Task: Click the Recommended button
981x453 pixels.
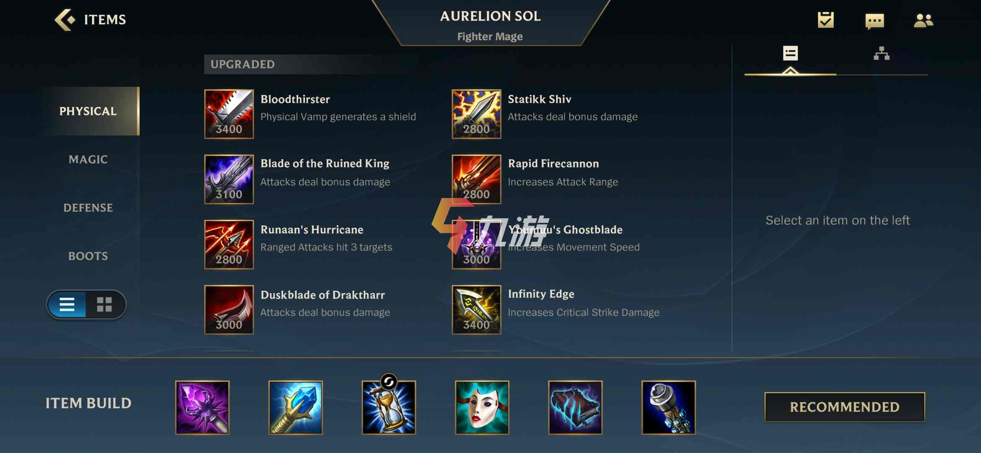Action: tap(845, 407)
